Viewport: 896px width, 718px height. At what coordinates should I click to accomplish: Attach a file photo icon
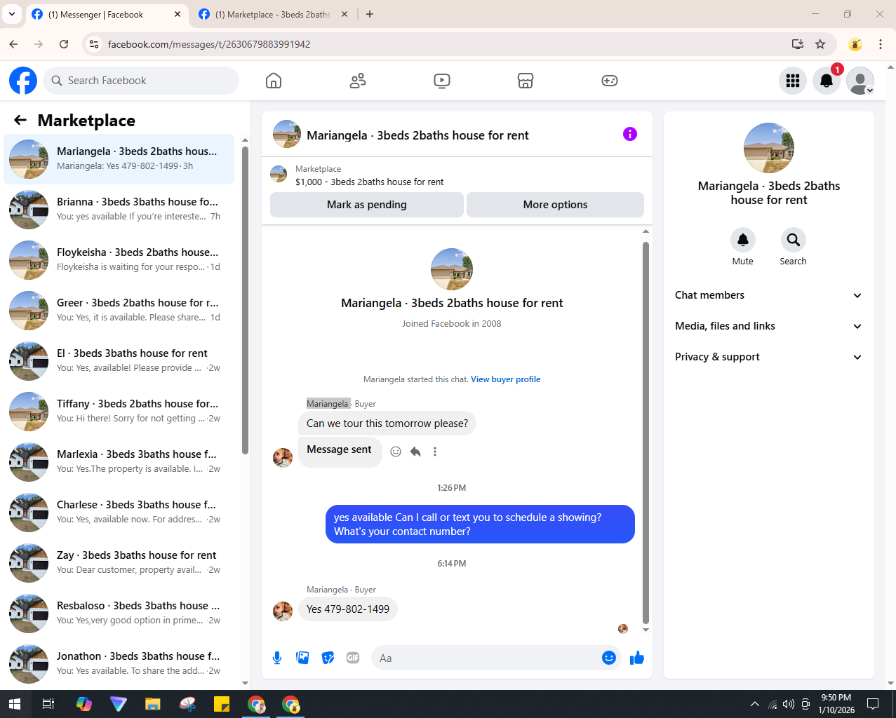[x=302, y=658]
